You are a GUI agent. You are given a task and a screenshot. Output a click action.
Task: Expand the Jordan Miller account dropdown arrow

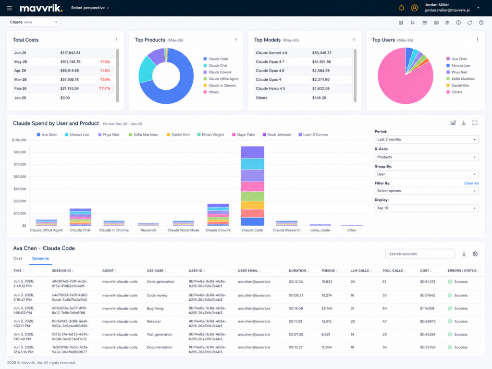coord(478,8)
